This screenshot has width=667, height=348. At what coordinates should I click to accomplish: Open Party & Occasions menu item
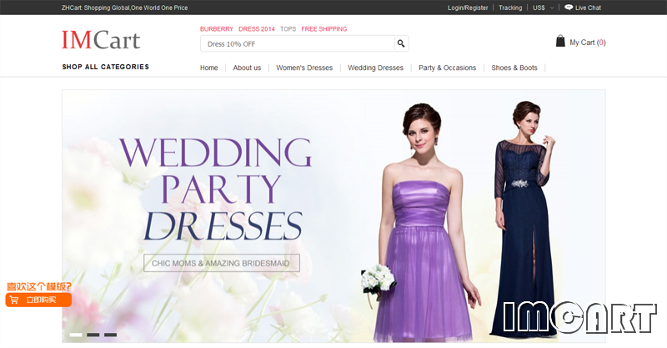coord(447,68)
